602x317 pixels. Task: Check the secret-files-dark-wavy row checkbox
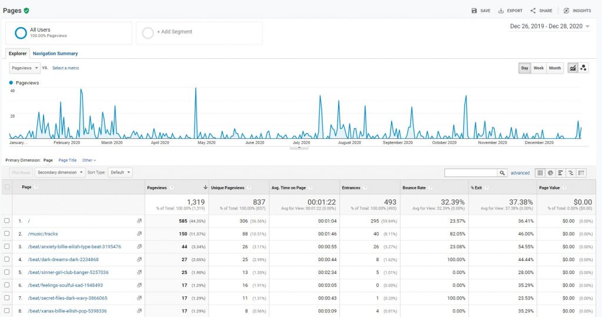(7, 298)
